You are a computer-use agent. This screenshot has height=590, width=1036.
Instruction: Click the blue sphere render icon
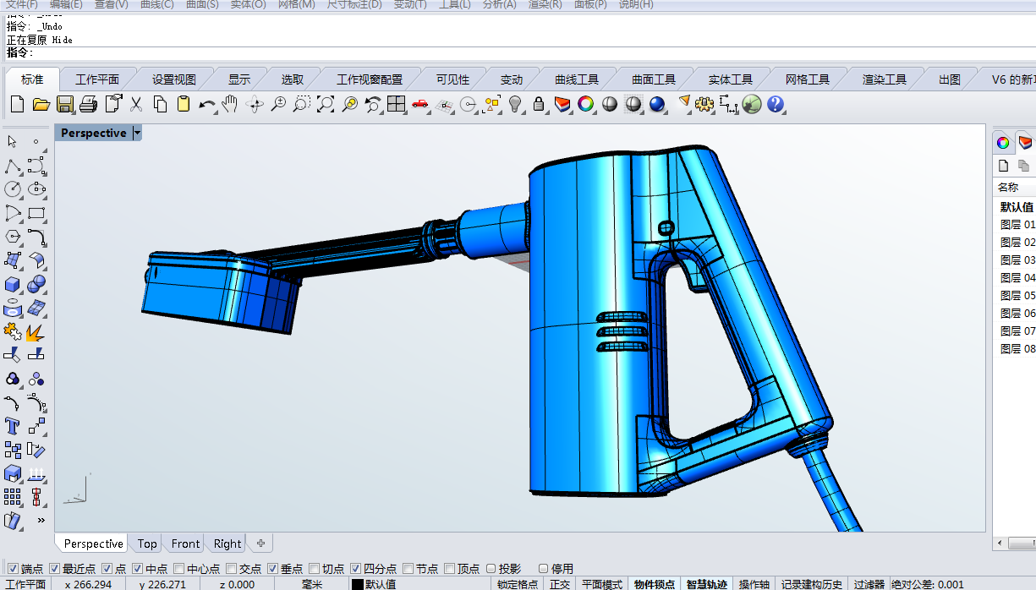click(x=657, y=104)
